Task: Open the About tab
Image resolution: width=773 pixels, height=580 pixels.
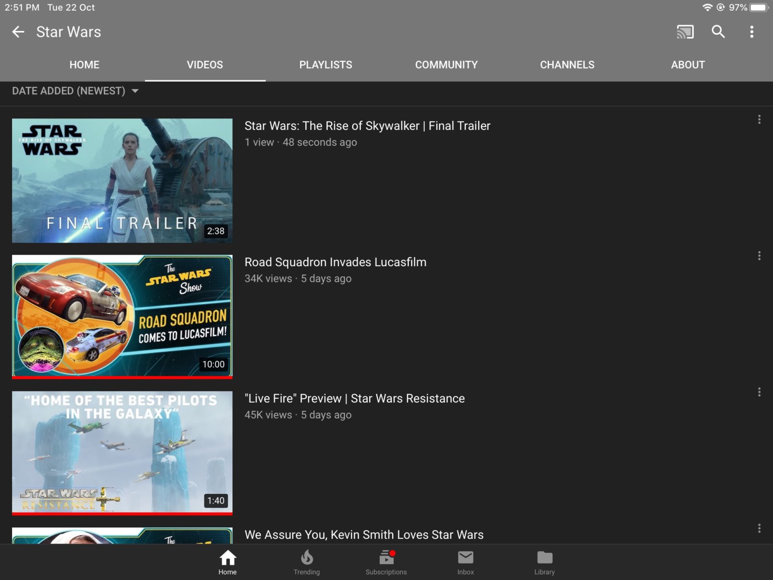Action: pos(688,65)
